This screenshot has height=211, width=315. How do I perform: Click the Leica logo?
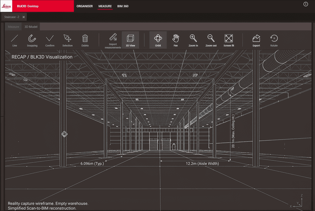point(6,6)
